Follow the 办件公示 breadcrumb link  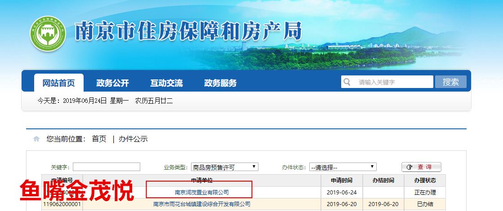[x=133, y=139]
